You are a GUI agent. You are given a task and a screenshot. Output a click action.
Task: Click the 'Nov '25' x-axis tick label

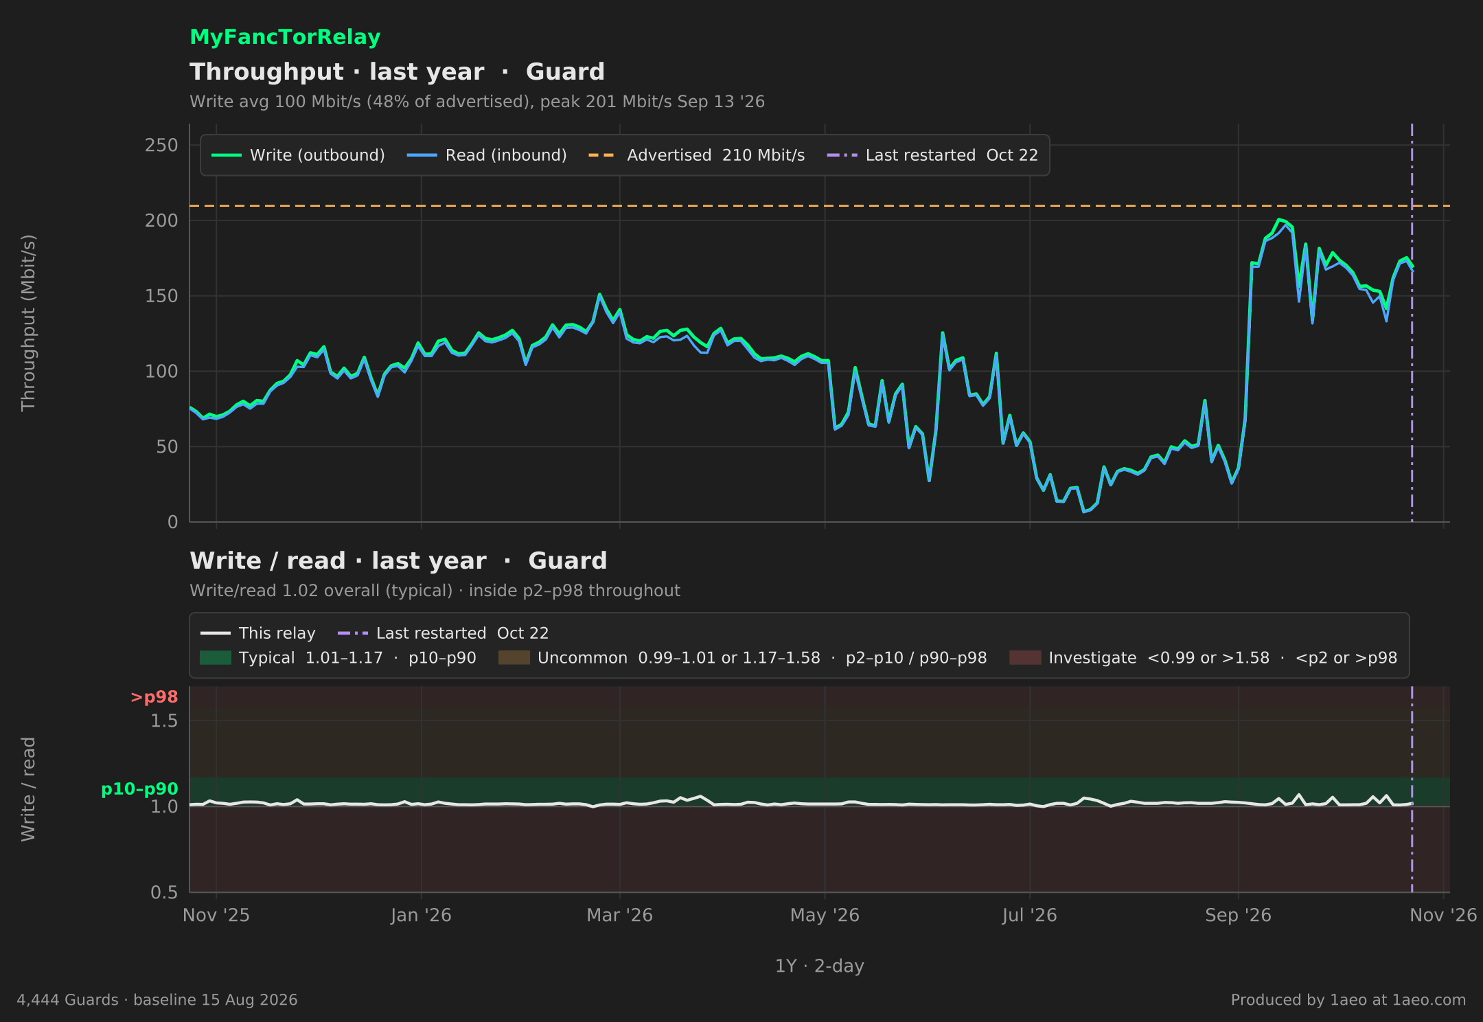pyautogui.click(x=216, y=916)
